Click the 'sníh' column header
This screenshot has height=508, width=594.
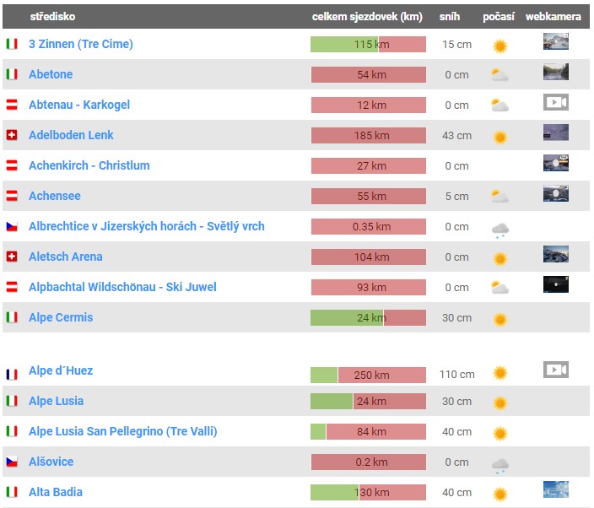point(450,17)
